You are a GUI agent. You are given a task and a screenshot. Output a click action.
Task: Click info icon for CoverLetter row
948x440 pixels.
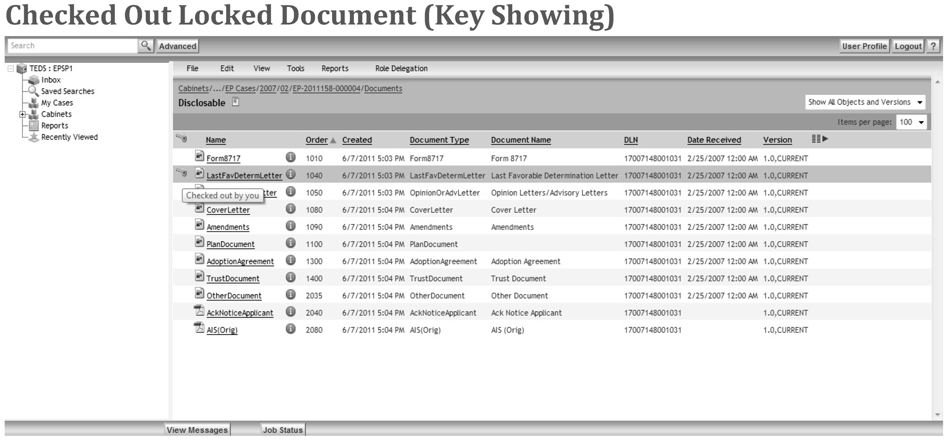[290, 209]
